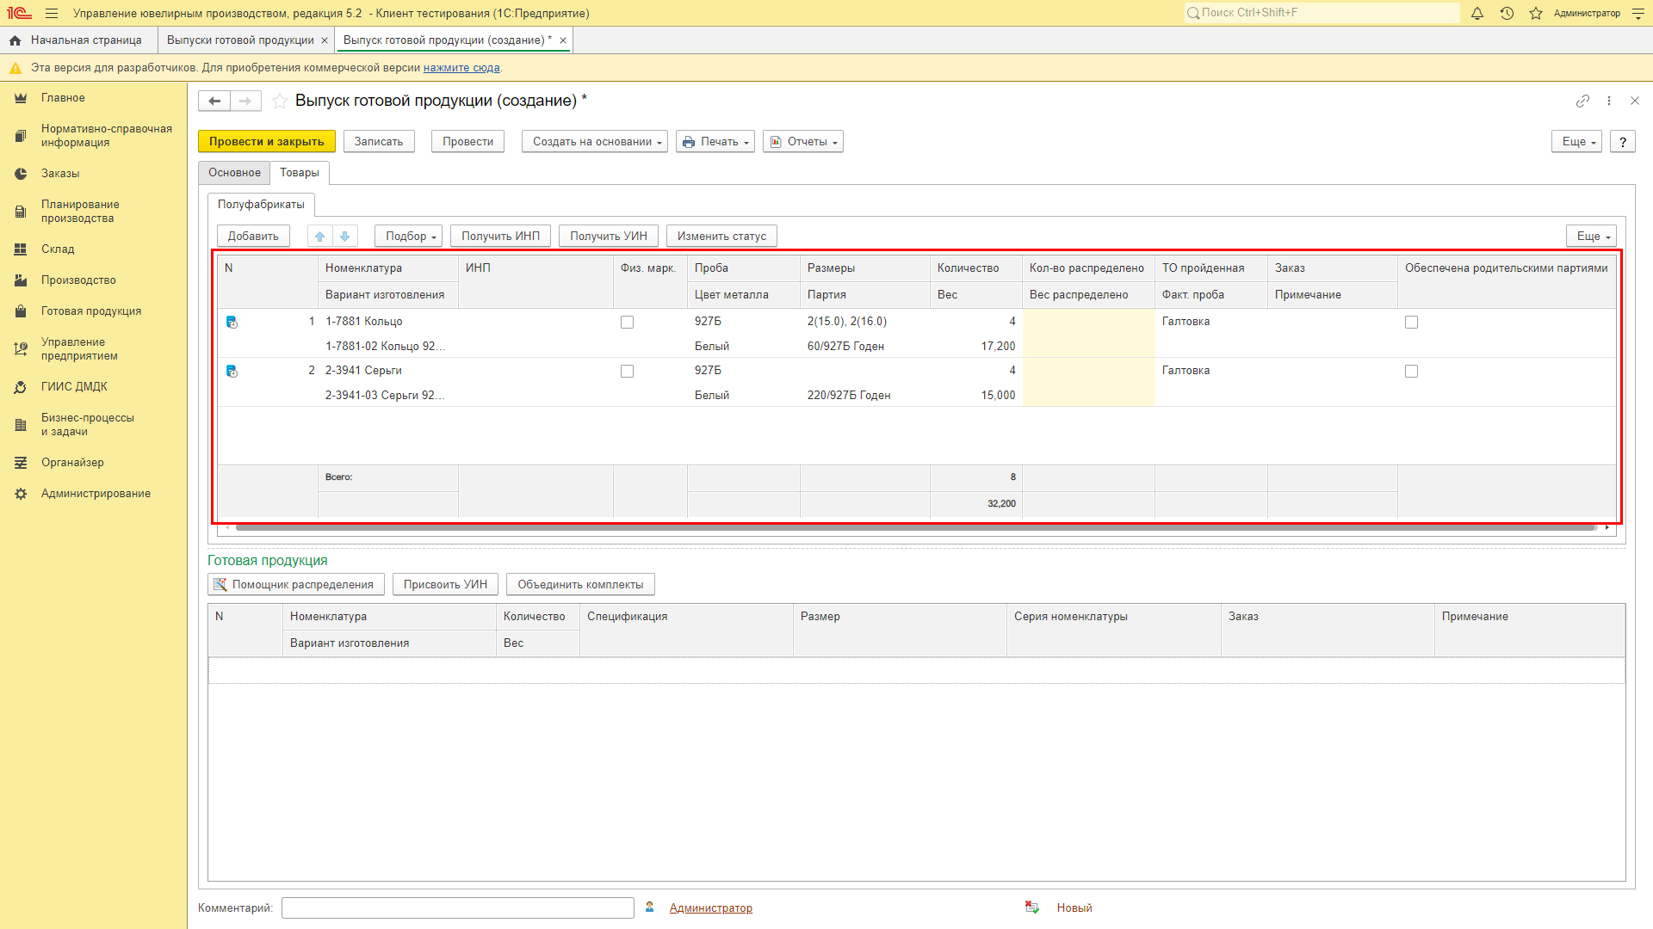Viewport: 1653px width, 929px height.
Task: Click the Получить ИНП button
Action: [x=500, y=236]
